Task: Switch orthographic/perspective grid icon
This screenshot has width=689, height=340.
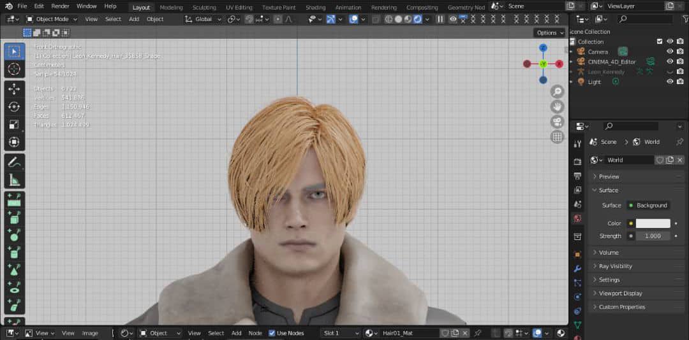Action: (557, 138)
